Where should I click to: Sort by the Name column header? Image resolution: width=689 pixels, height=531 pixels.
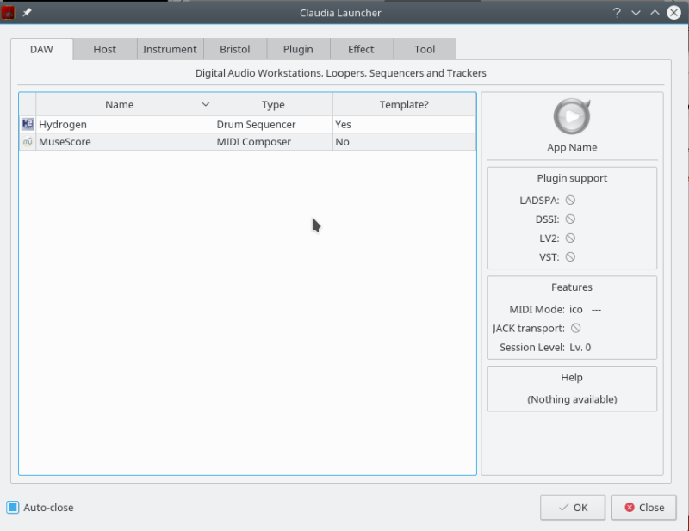point(125,104)
